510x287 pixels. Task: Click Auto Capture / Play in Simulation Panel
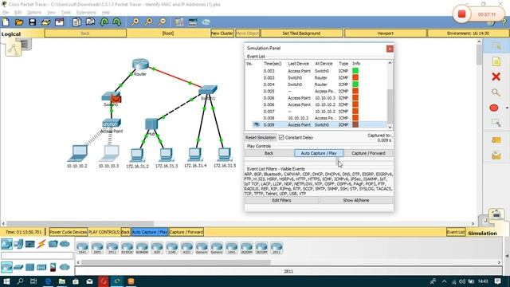[x=319, y=153]
